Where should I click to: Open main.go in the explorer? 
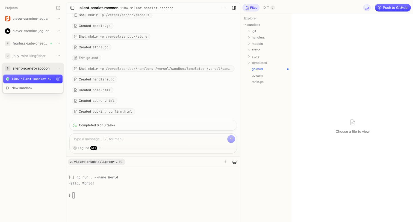click(x=258, y=82)
